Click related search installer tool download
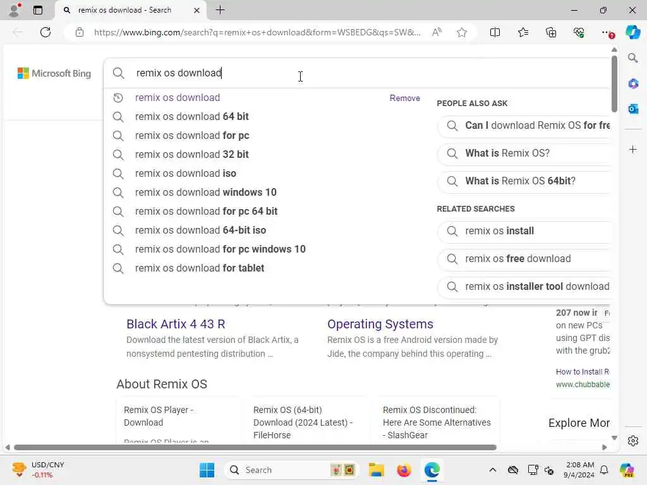Screen dimensions: 647x485 point(524,287)
